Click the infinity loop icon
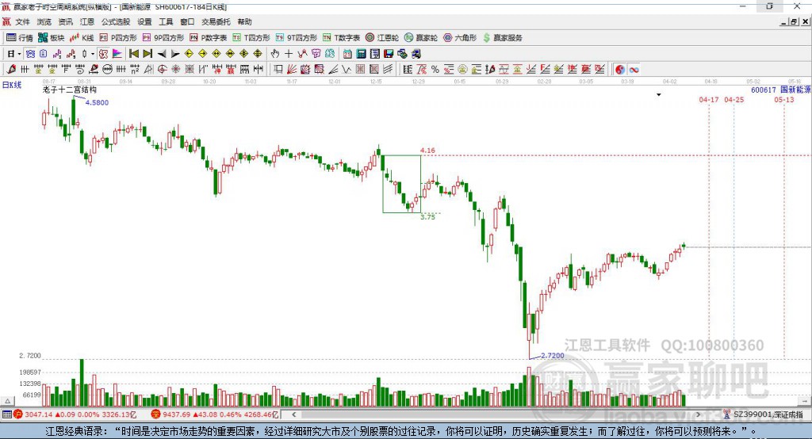The width and height of the screenshot is (812, 439). (x=634, y=70)
